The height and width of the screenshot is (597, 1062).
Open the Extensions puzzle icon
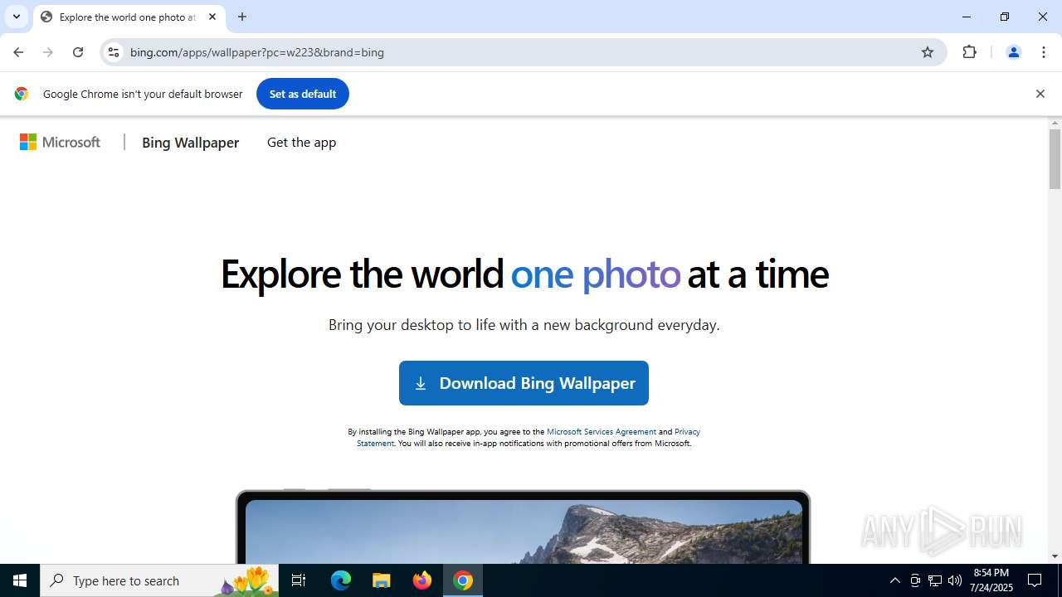pyautogui.click(x=969, y=52)
